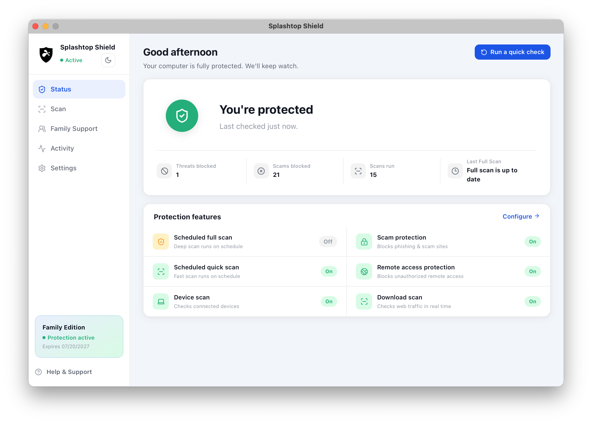Image resolution: width=592 pixels, height=424 pixels.
Task: Click the 'Blocks unauthorized remote access' description
Action: pos(420,276)
